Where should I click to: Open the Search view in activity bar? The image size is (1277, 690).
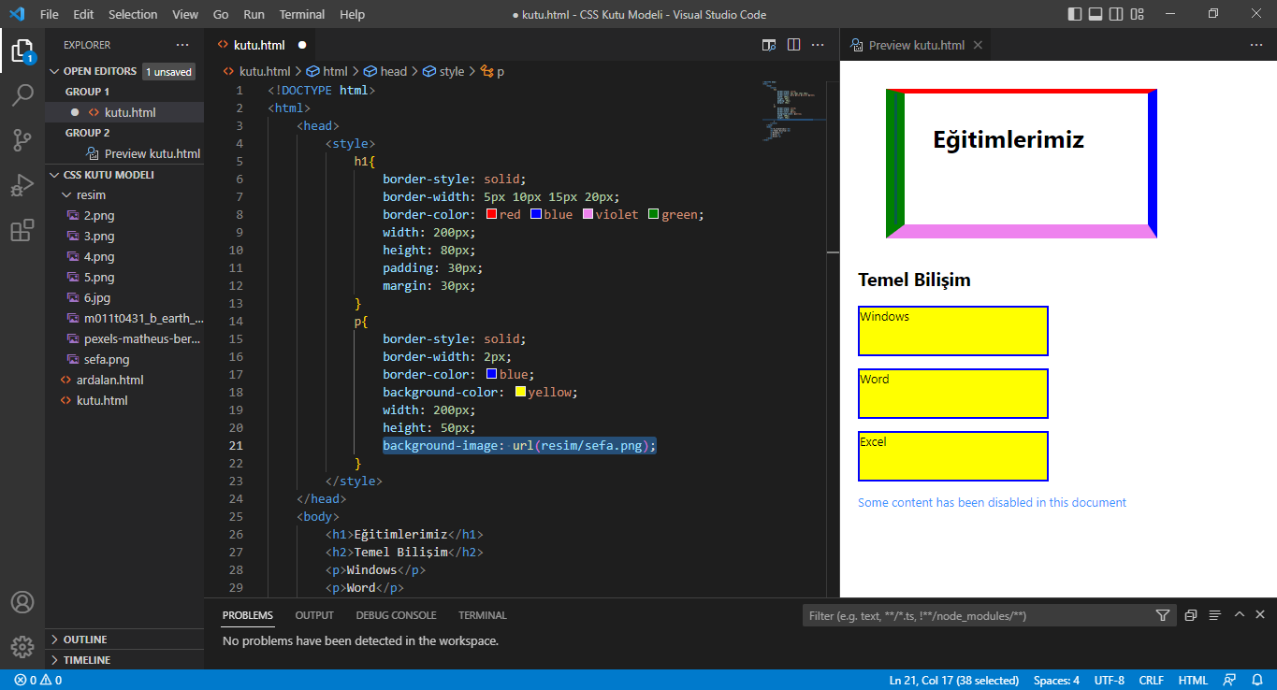pyautogui.click(x=22, y=95)
